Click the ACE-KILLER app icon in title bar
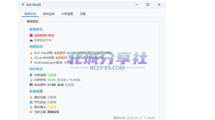Image resolution: width=215 pixels, height=120 pixels. tap(23, 5)
